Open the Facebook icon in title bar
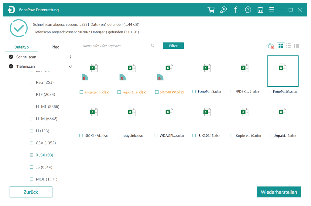 coord(236,10)
